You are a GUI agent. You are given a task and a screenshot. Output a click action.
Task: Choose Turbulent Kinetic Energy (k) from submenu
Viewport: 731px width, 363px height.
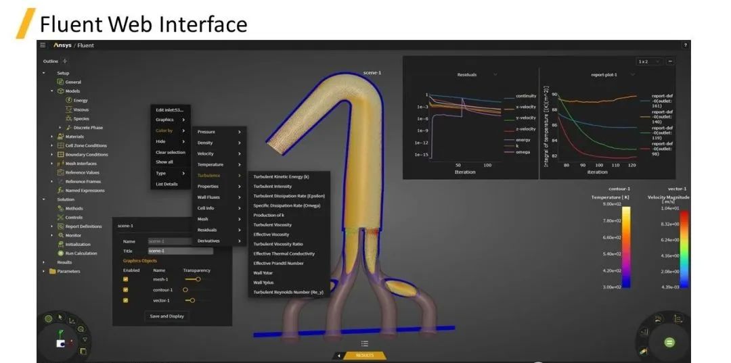pos(281,177)
